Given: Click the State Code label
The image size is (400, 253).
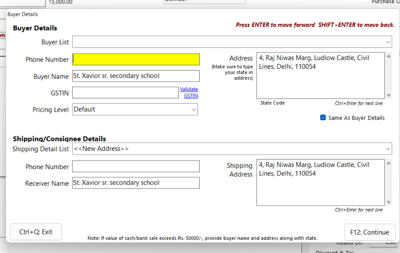Looking at the screenshot, I should (272, 103).
